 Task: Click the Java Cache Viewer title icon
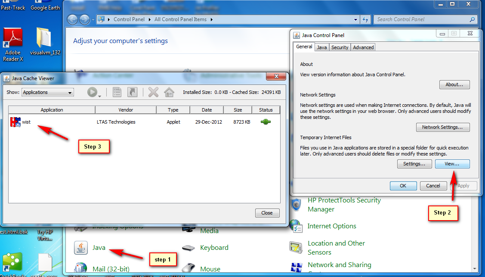coord(6,78)
